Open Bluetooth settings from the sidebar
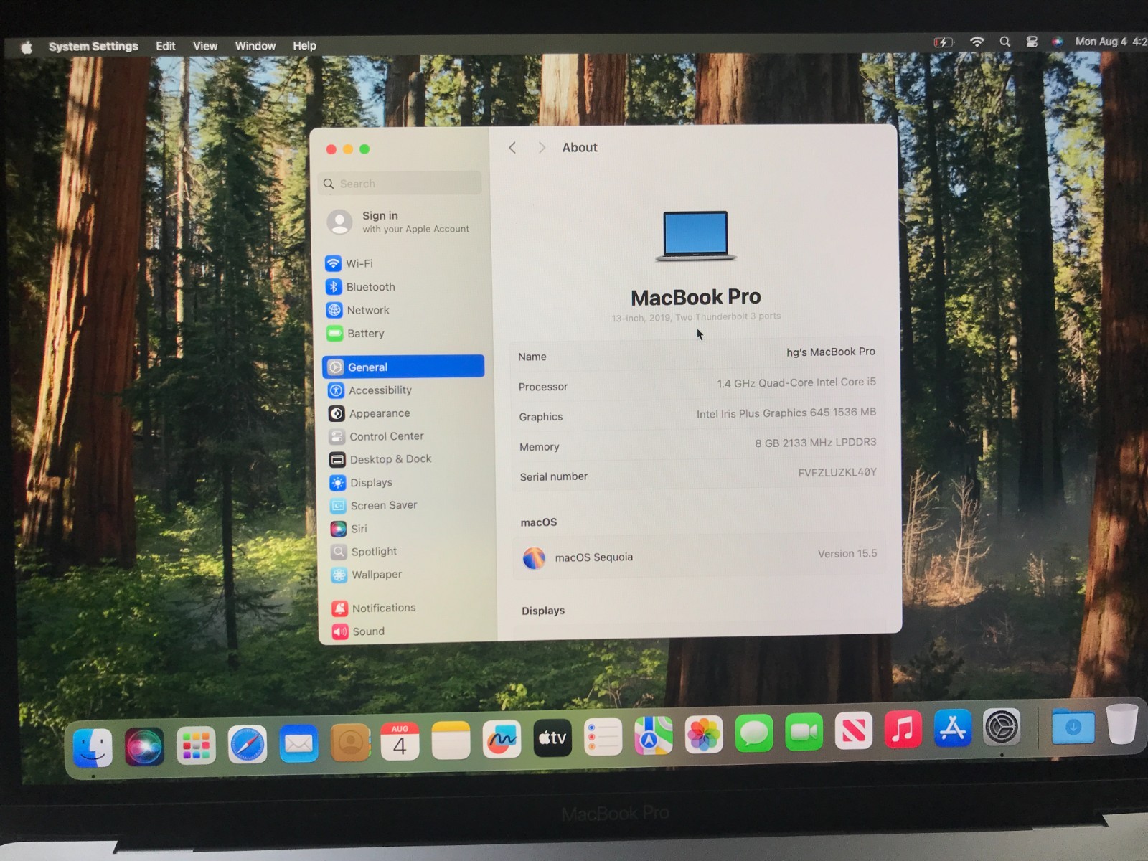Image resolution: width=1148 pixels, height=861 pixels. 370,286
